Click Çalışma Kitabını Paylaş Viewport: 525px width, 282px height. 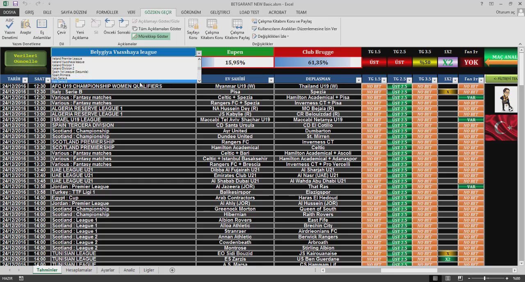coord(237,29)
